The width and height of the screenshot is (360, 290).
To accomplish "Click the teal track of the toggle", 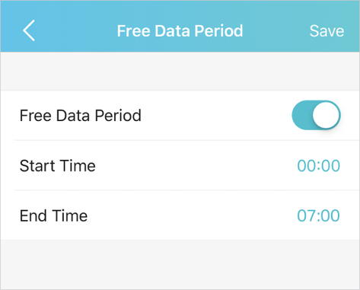I will (x=302, y=115).
